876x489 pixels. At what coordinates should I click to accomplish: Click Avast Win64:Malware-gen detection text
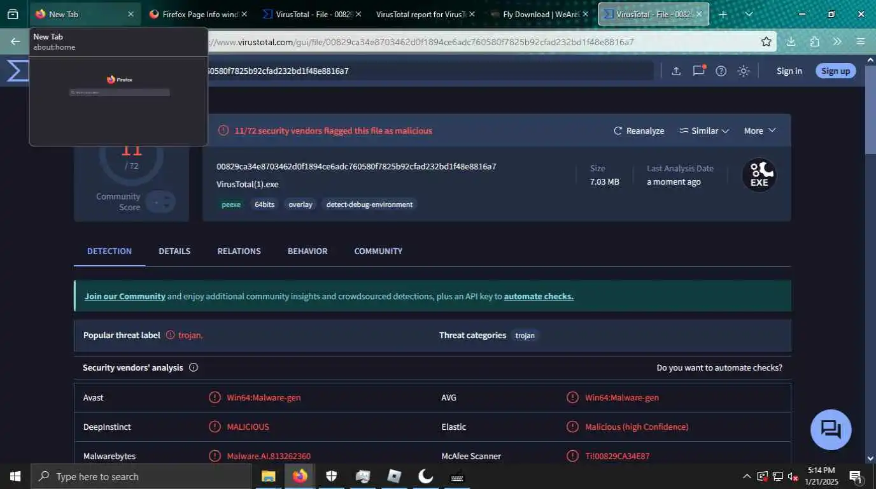click(x=264, y=397)
